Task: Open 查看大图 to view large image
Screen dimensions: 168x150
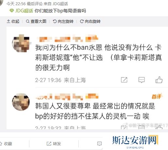Action: 36,21
